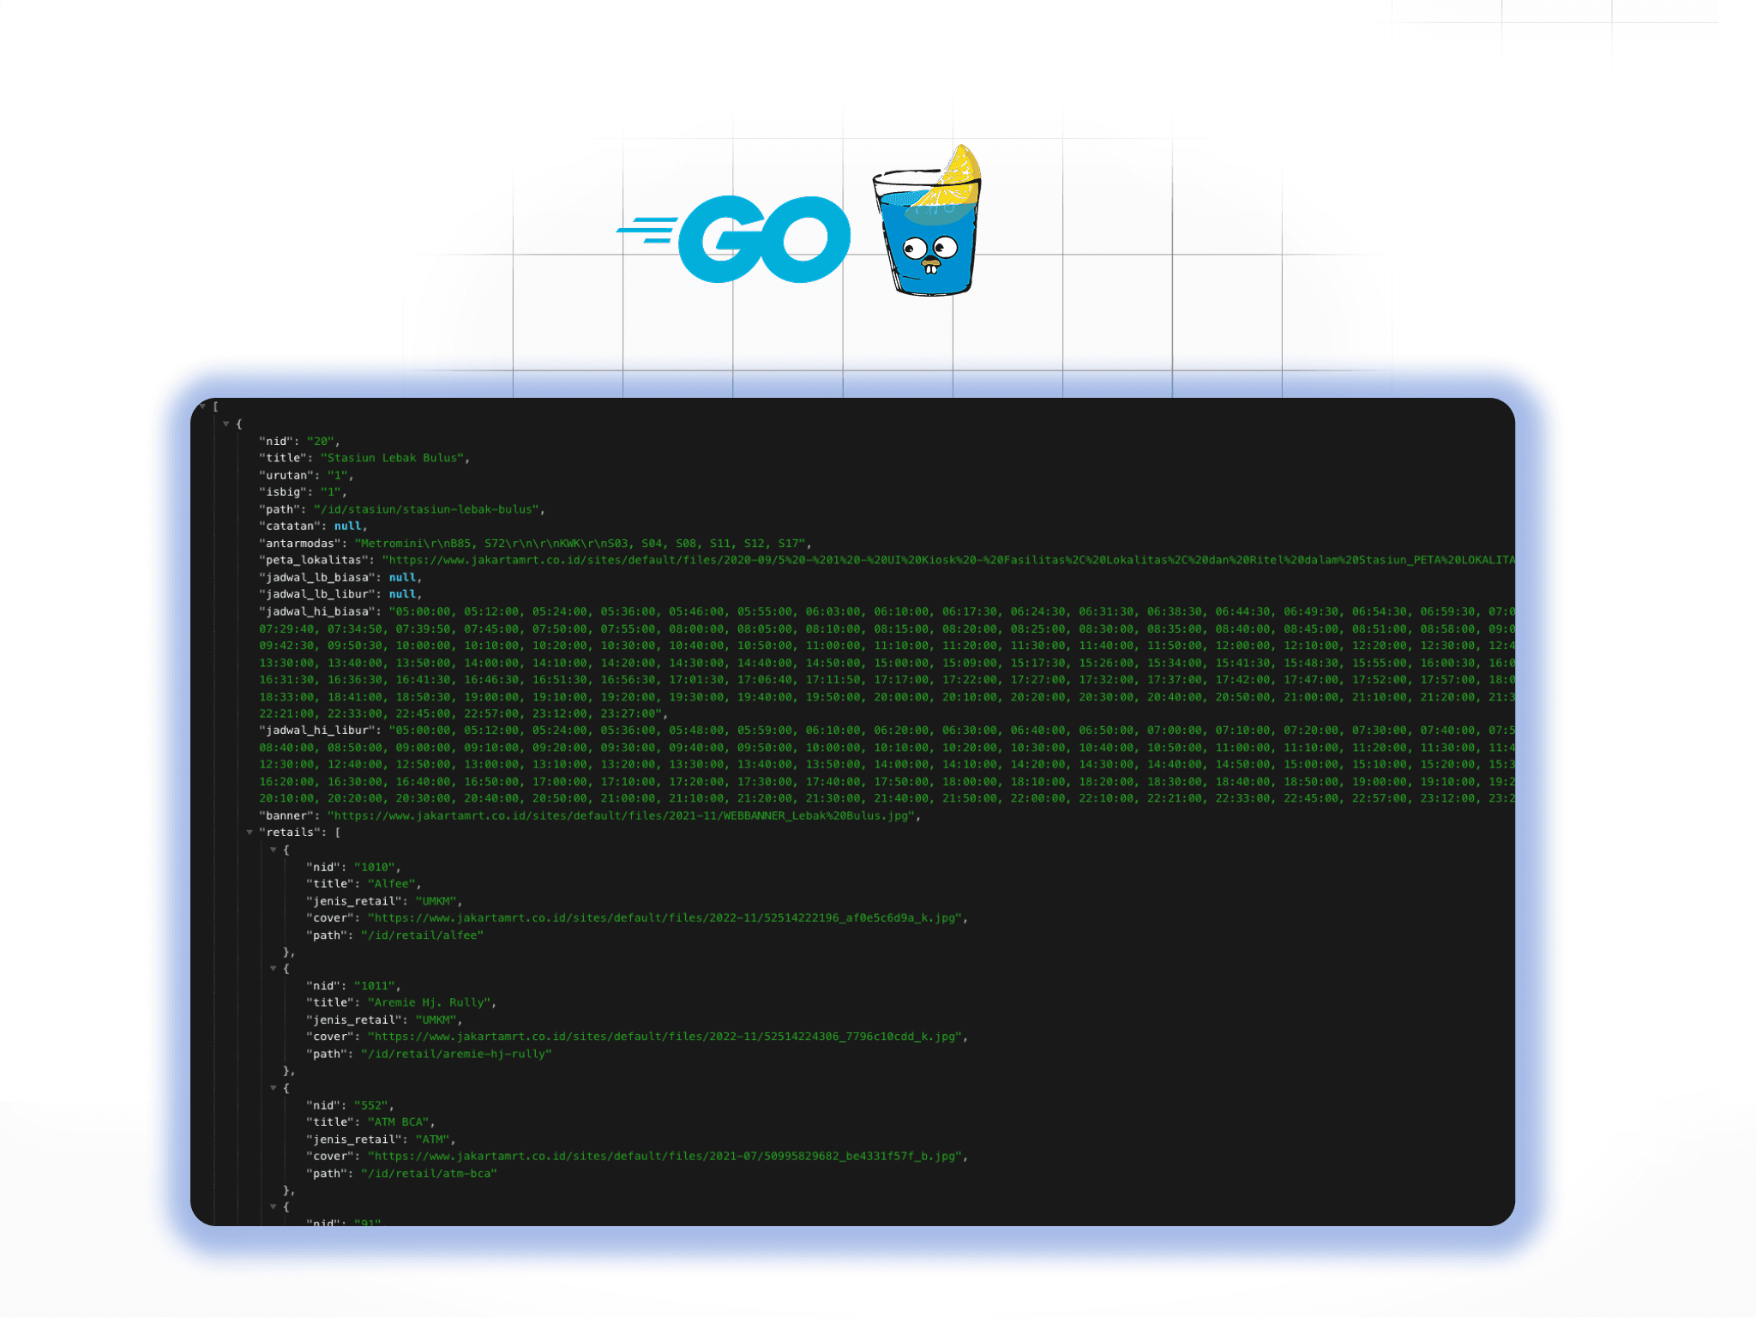Open the Aremie Hj. Rully cover URL
Viewport: 1756px width, 1317px height.
[x=665, y=1037]
